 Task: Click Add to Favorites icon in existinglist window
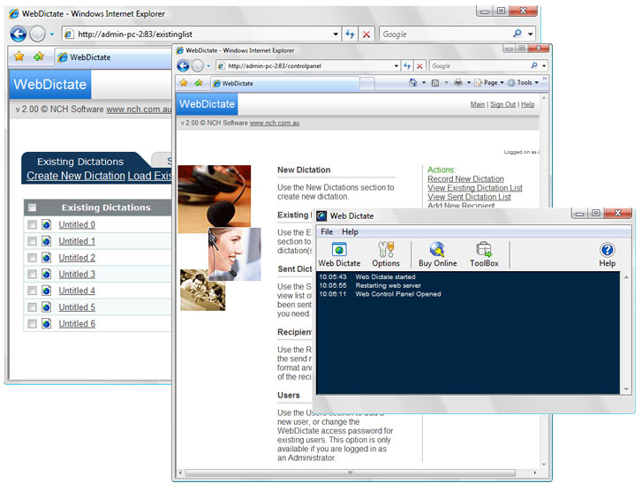39,57
